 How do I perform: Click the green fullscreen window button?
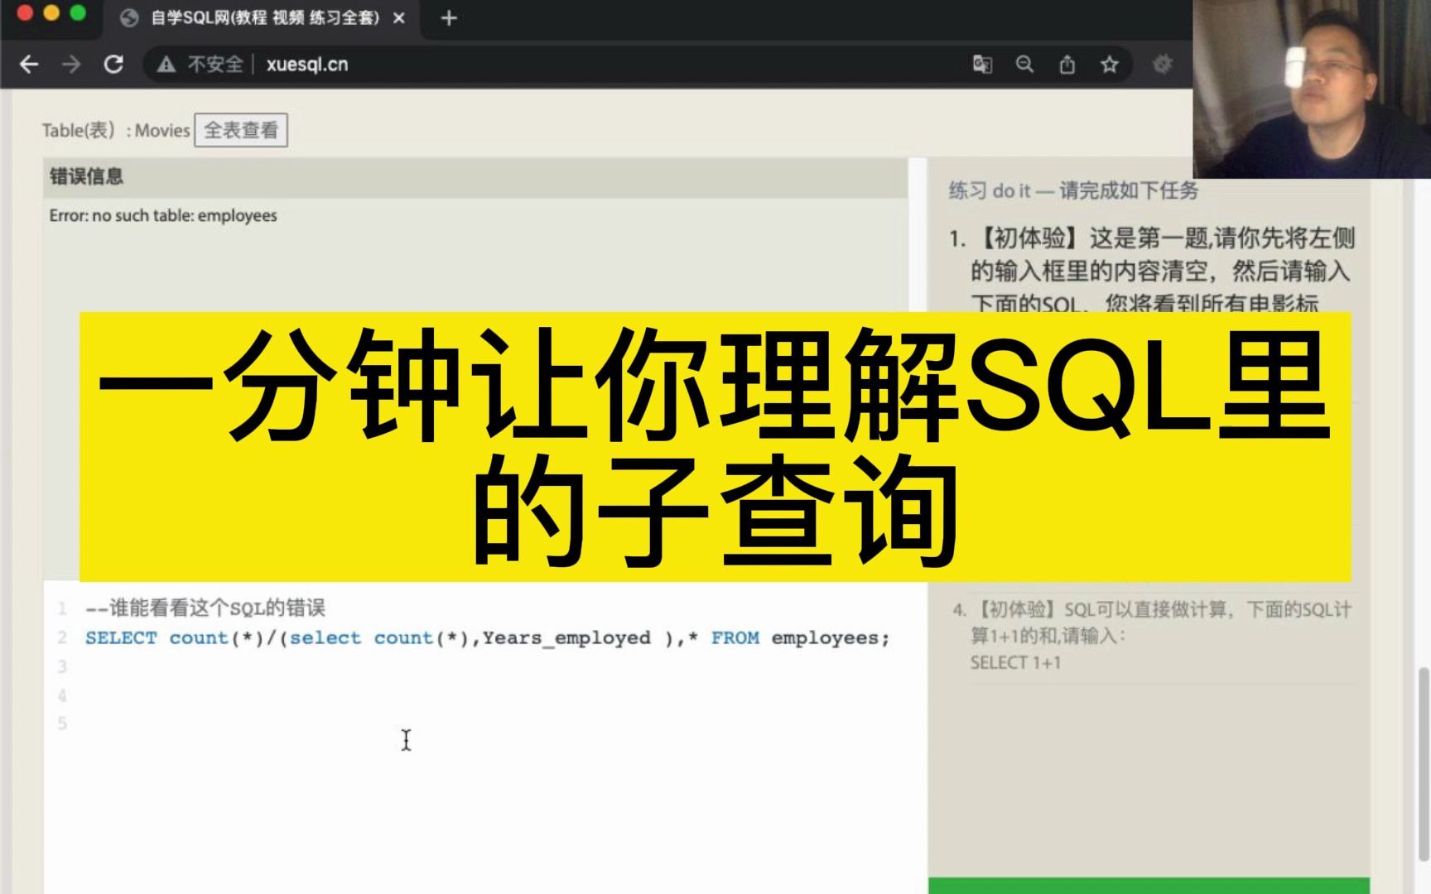pos(78,12)
